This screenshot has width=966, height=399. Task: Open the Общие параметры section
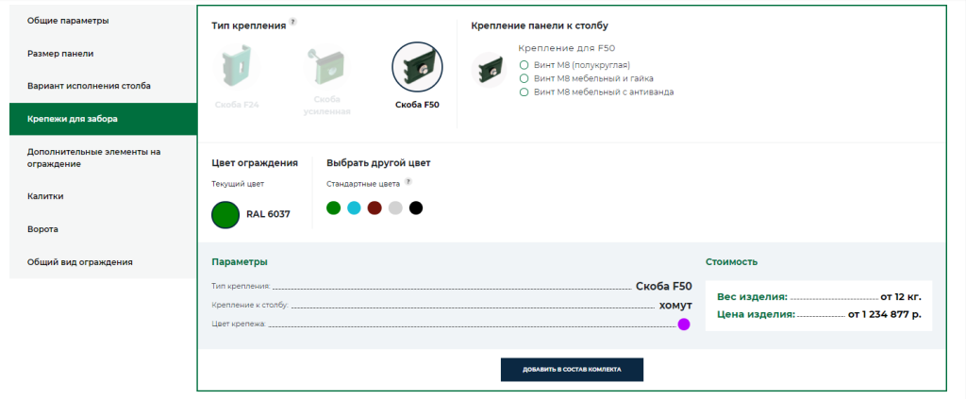tap(68, 21)
